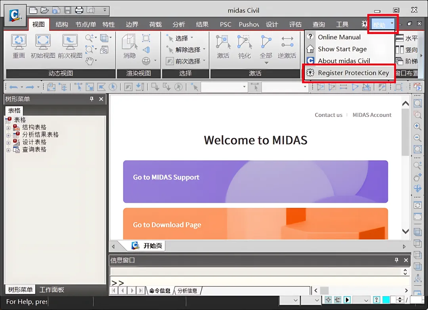The image size is (428, 310).
Task: Click Go to Download Page banner
Action: point(256,224)
